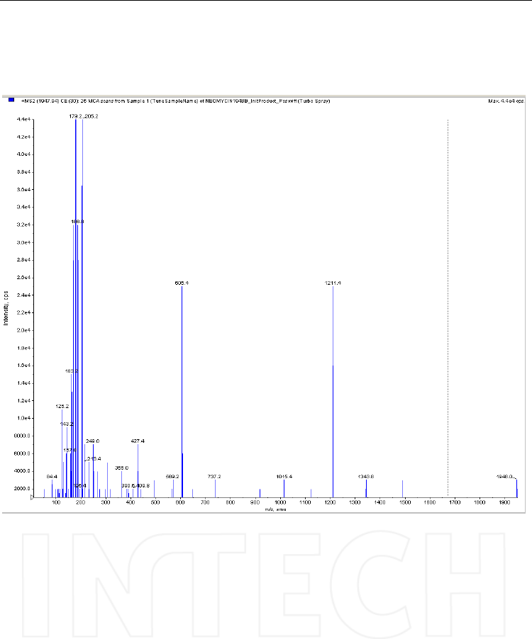
Task: Click the 'm/z, amu' x-axis title
Action: (x=275, y=509)
